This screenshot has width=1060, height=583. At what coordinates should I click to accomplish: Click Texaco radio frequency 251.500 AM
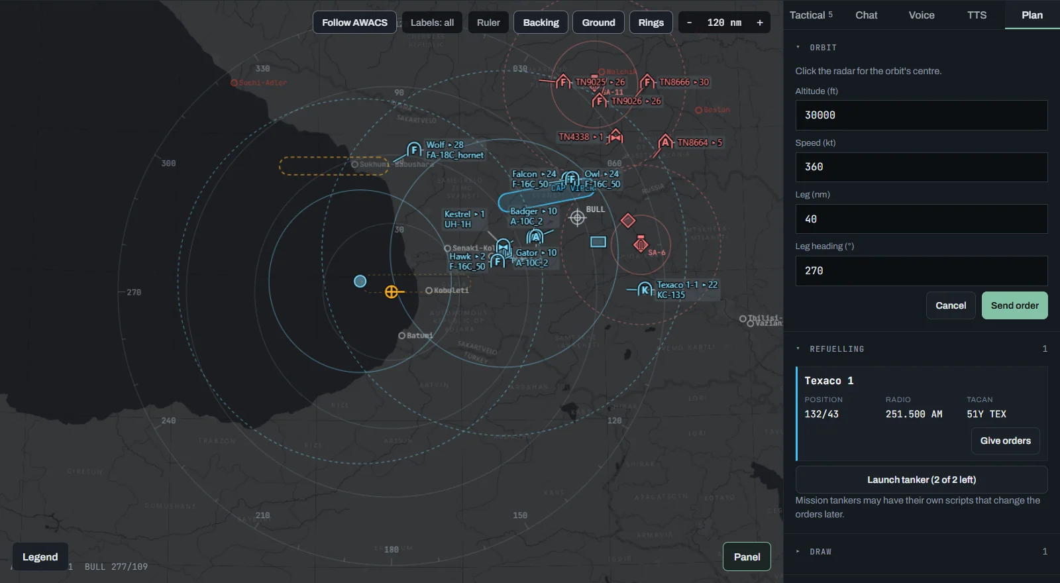click(914, 414)
